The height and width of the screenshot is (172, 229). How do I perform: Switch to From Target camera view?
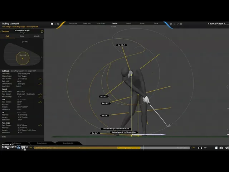click(x=101, y=23)
